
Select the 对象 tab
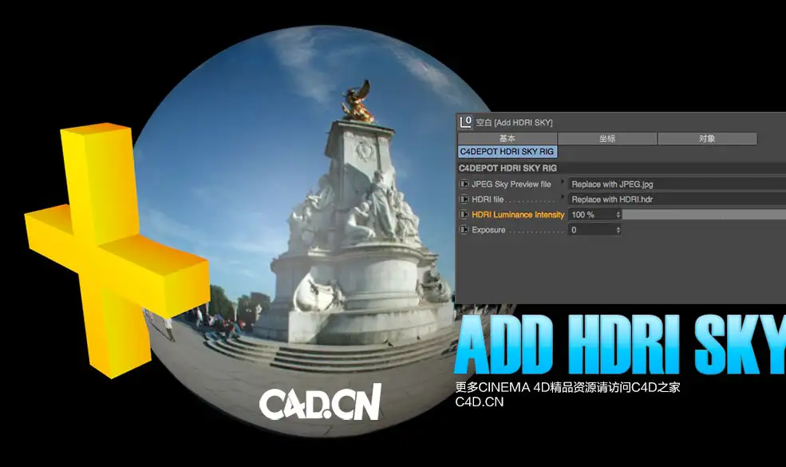707,138
